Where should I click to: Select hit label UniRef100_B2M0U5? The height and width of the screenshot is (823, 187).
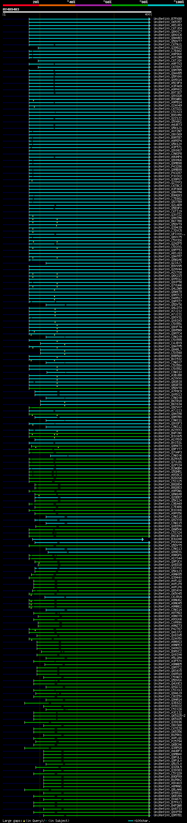coord(167,459)
